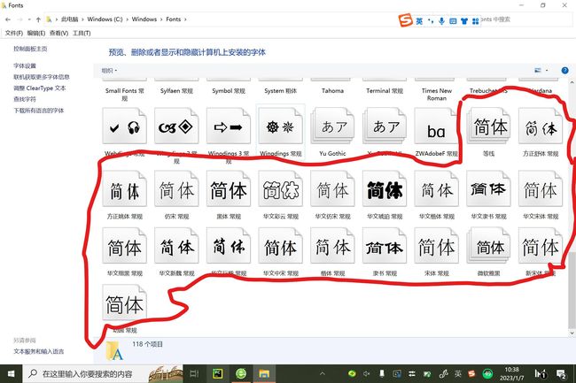
Task: Select the 微软雅黑 font family thumbnail
Action: point(488,246)
